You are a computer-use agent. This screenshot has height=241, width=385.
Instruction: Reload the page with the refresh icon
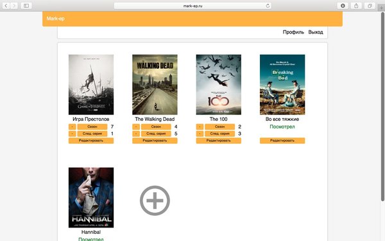click(x=268, y=6)
